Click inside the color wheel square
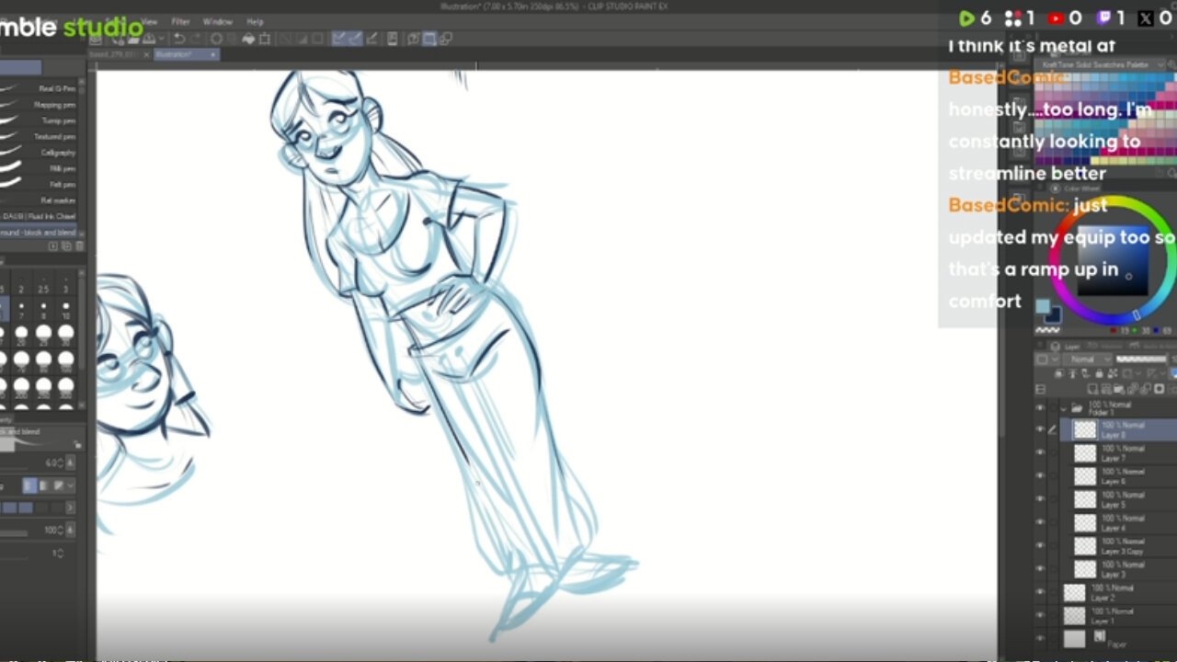Screen dimensions: 1177x662 tap(1113, 261)
